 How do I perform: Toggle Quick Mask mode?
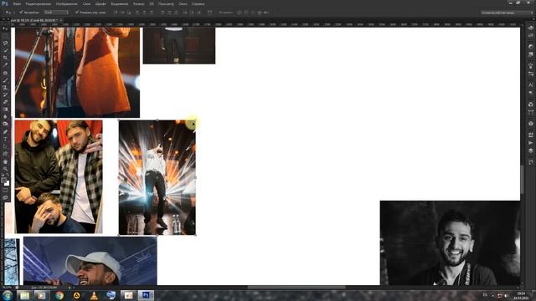[5, 190]
